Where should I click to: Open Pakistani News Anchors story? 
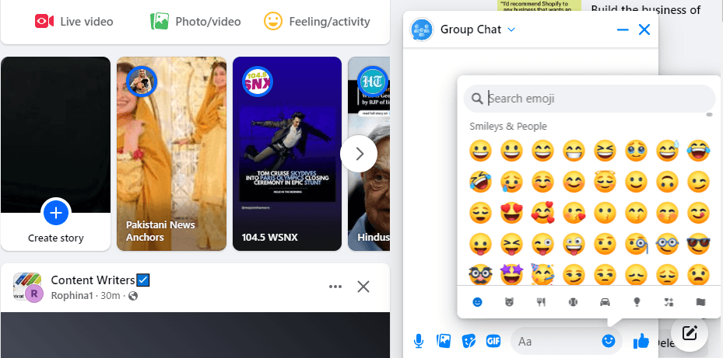(171, 154)
